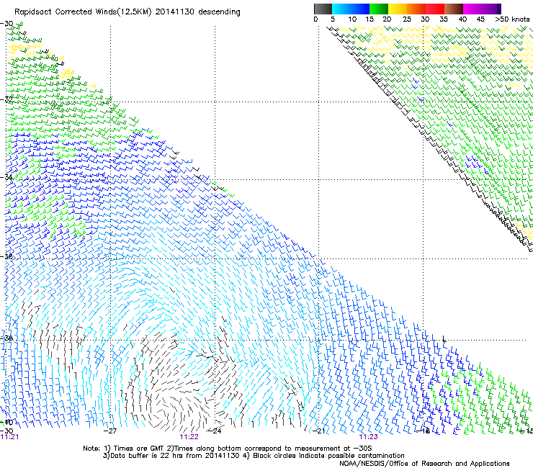Click the '>50 knots' legend label

point(512,19)
